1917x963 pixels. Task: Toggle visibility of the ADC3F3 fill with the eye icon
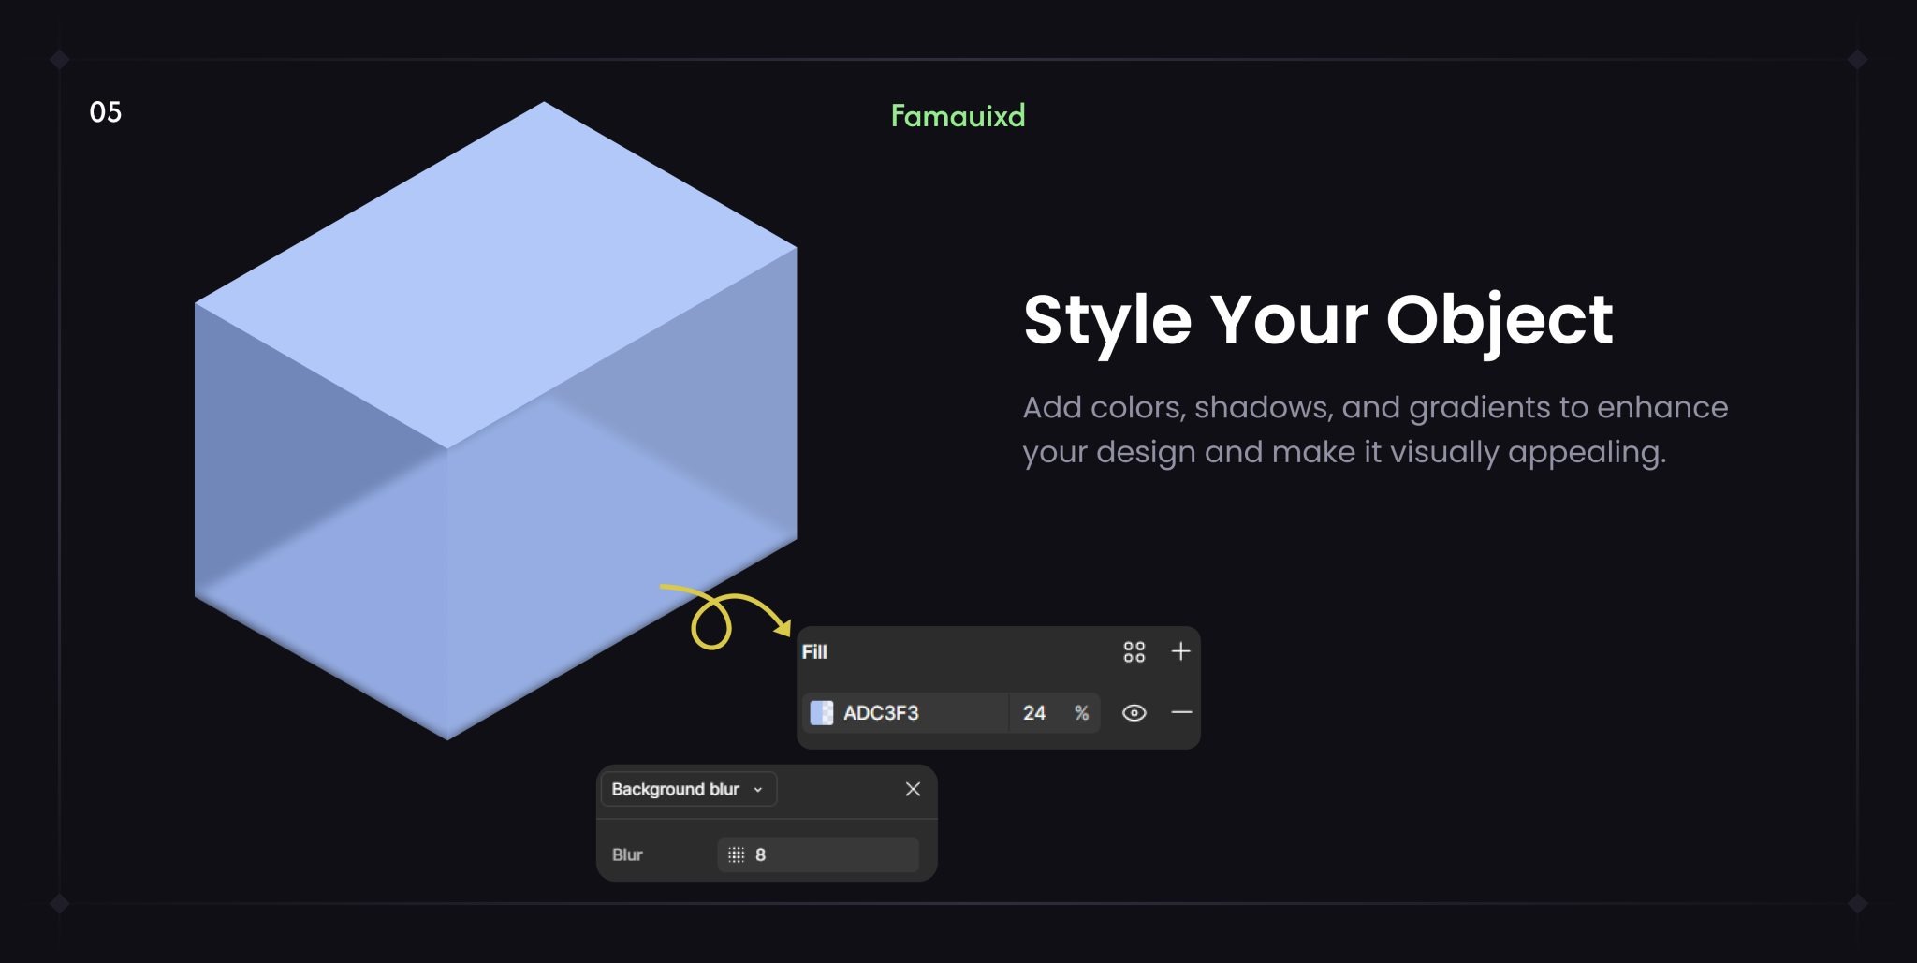pyautogui.click(x=1134, y=712)
